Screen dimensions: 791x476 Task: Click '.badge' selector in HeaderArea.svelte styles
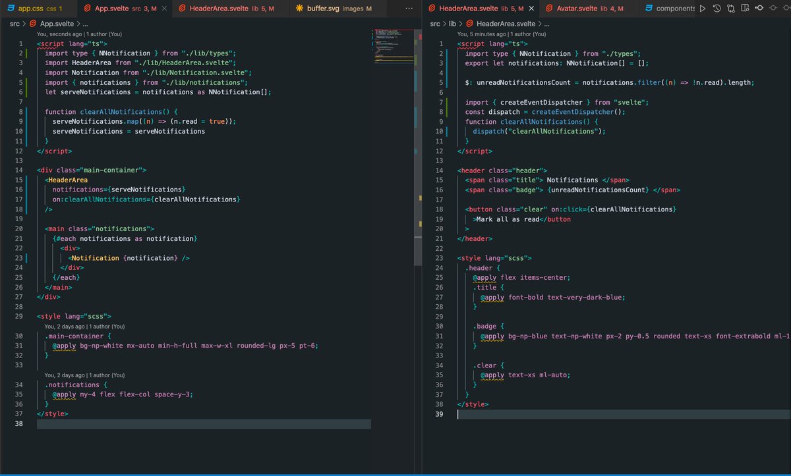(x=484, y=326)
